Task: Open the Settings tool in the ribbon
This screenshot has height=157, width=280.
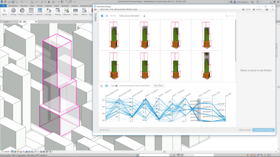Action: coord(13,12)
